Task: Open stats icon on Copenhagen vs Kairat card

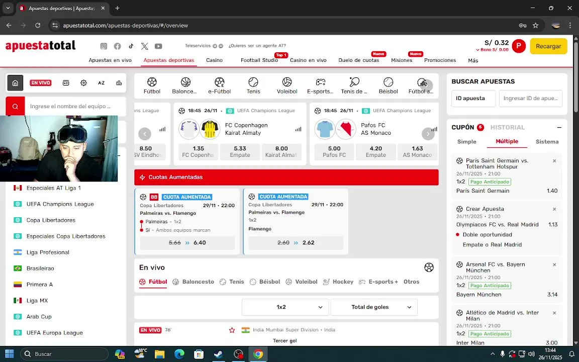Action: point(299,129)
